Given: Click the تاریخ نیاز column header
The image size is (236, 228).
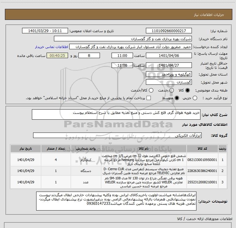Looking at the screenshot, I should [26, 148].
